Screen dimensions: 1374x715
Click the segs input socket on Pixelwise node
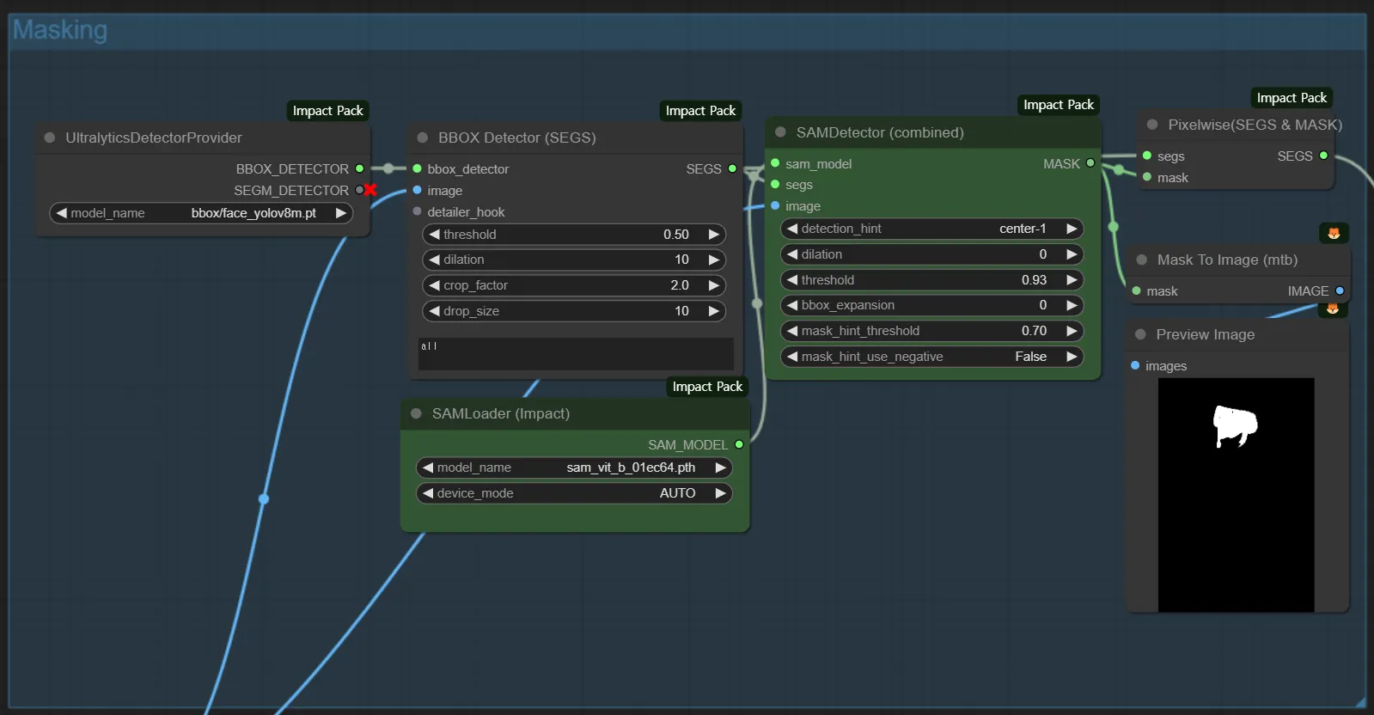pyautogui.click(x=1147, y=156)
